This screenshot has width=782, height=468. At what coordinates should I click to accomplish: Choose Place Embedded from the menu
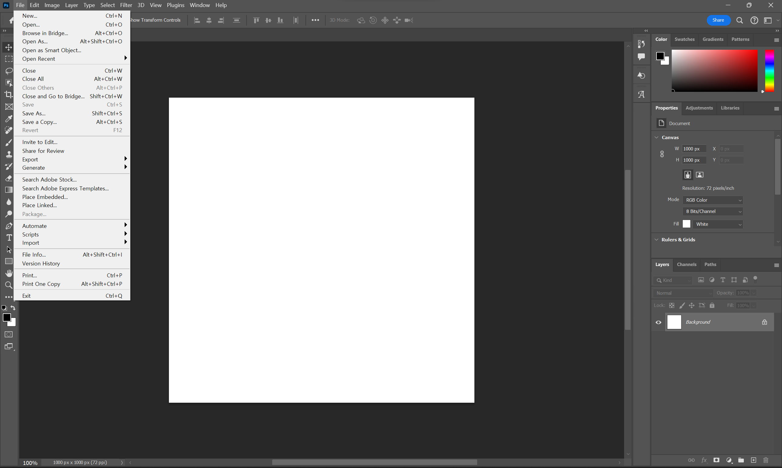[45, 197]
